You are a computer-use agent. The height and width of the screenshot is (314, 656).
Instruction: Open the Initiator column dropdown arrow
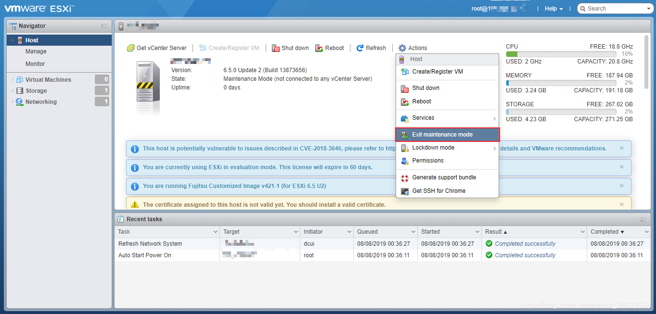[349, 232]
